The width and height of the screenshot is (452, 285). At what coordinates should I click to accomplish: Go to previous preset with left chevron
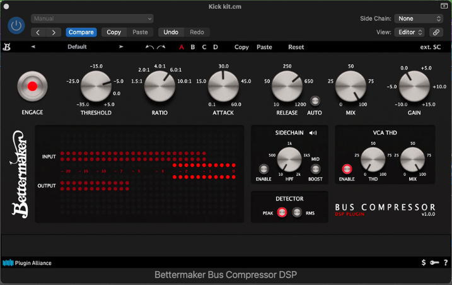tap(38, 32)
